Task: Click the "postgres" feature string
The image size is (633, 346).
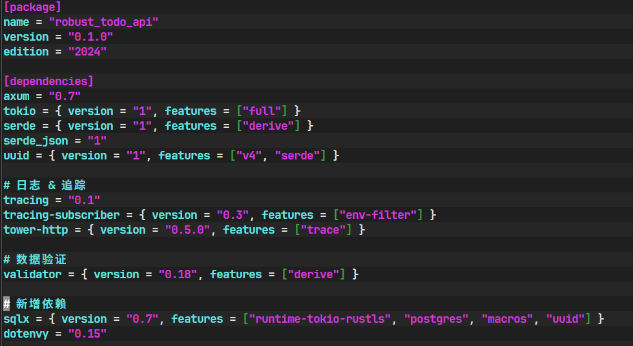Action: 436,319
